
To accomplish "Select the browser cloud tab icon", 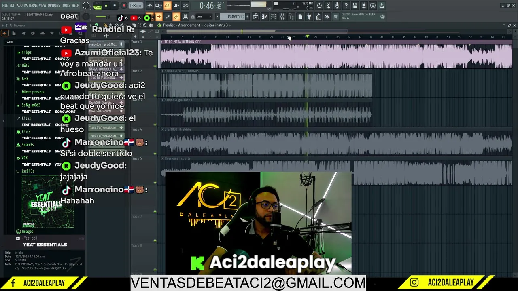I will [42, 33].
